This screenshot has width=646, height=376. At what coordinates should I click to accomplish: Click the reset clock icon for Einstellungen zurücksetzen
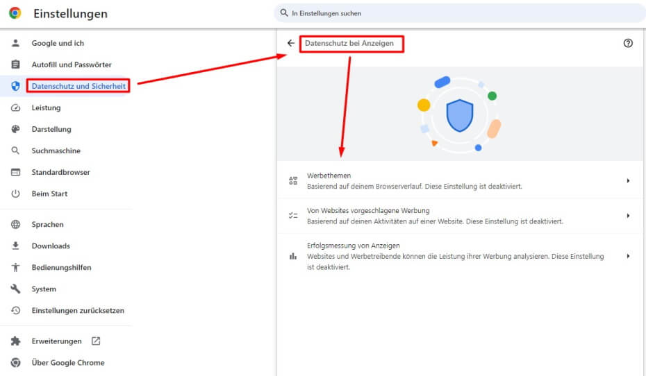[x=15, y=310]
